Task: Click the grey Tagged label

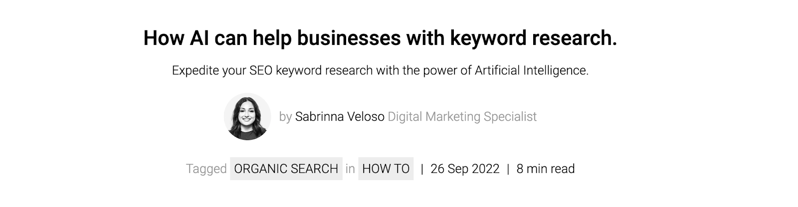Action: (206, 169)
